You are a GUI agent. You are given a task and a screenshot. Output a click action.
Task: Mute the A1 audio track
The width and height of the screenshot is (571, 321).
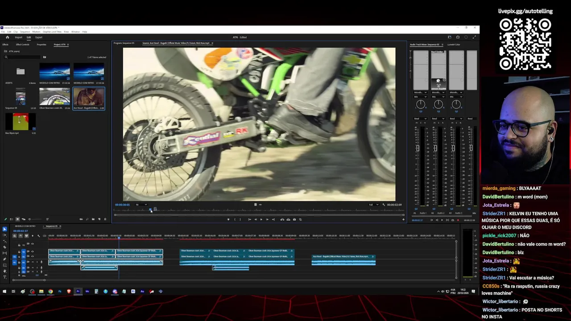pyautogui.click(x=33, y=262)
